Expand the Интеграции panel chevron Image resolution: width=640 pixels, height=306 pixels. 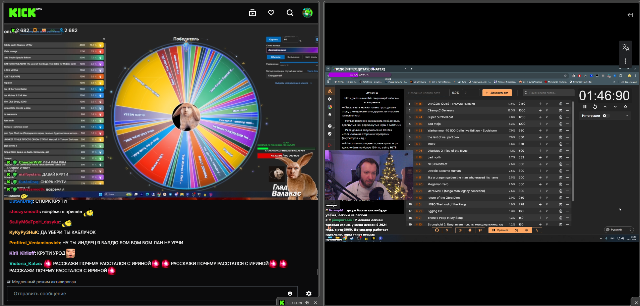[627, 116]
